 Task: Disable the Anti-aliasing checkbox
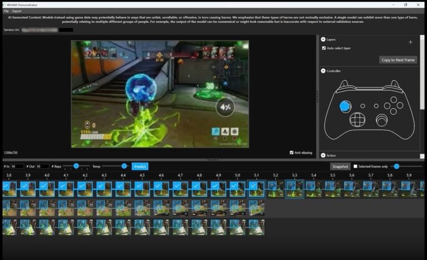pyautogui.click(x=292, y=153)
